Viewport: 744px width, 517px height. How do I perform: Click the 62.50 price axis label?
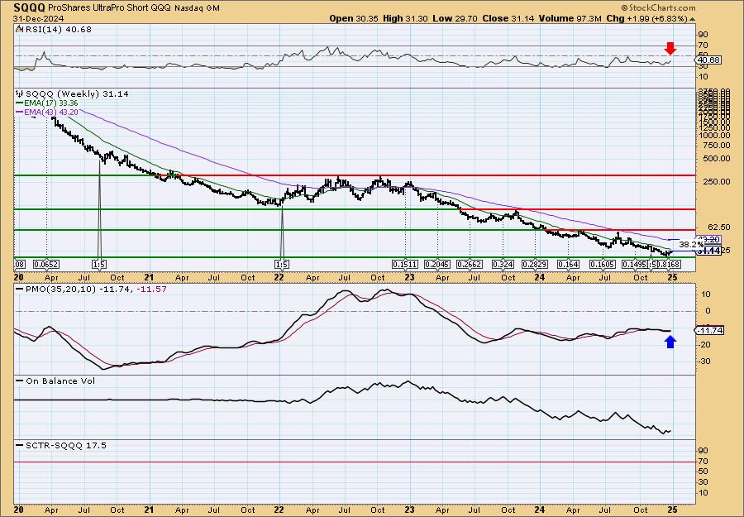point(718,227)
